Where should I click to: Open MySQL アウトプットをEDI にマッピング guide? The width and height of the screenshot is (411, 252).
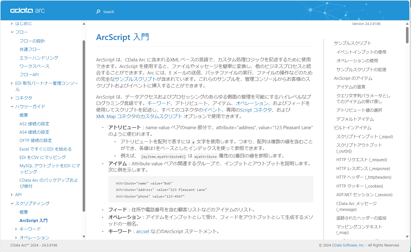[x=50, y=169]
